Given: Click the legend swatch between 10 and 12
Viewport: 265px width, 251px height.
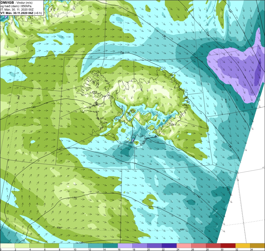Looking at the screenshot, I should 81,246.
